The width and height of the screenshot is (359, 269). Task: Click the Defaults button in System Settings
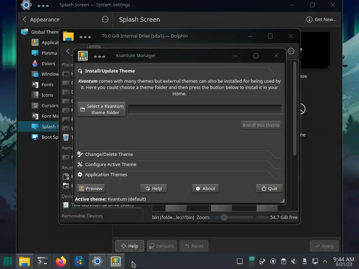pos(162,246)
